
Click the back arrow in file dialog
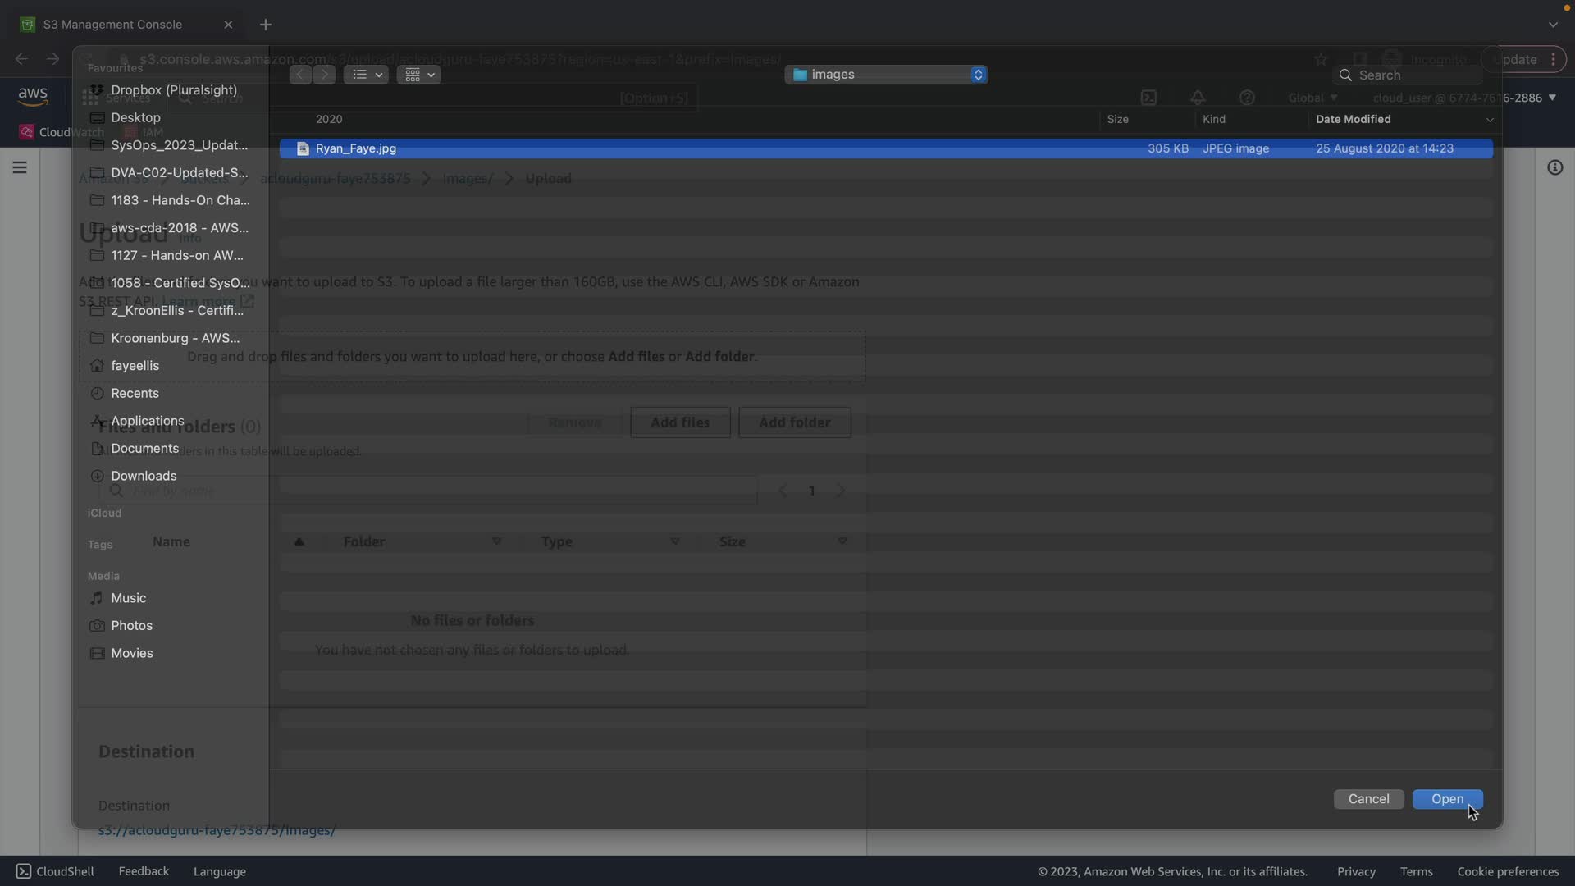pyautogui.click(x=300, y=75)
